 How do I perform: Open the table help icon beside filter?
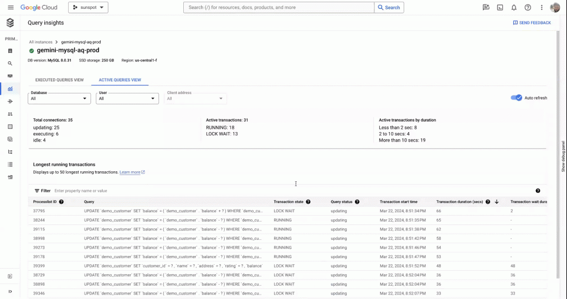(538, 191)
